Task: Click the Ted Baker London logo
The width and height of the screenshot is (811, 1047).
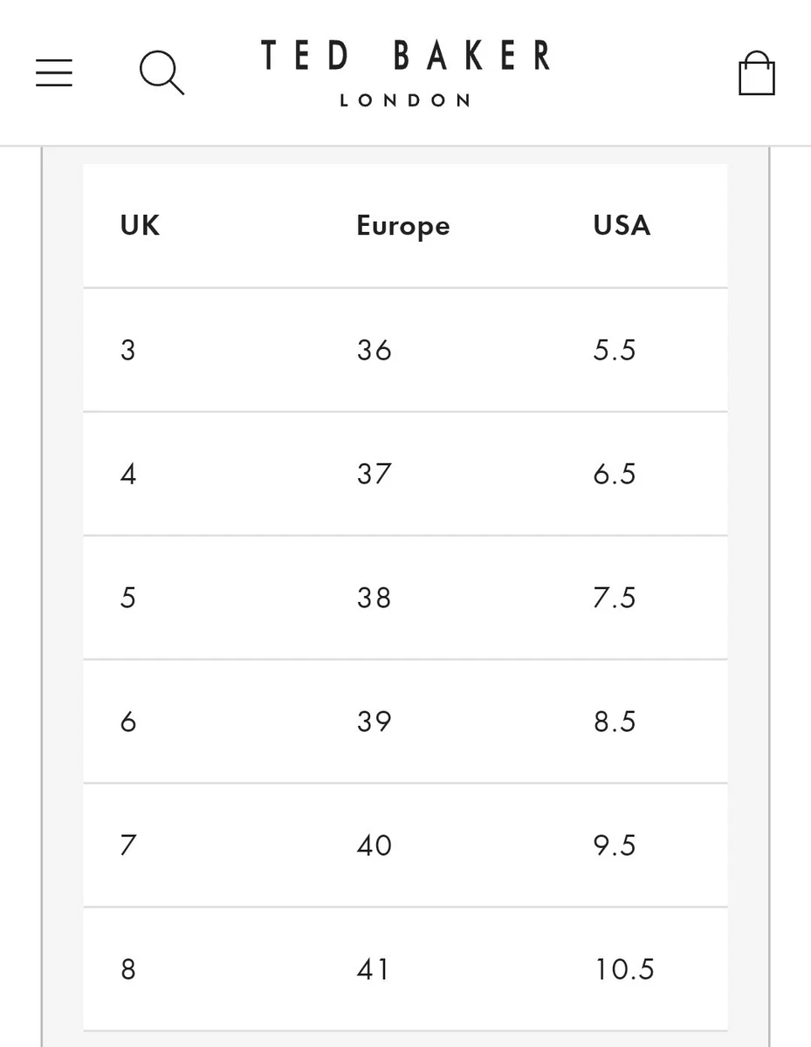Action: click(x=406, y=73)
